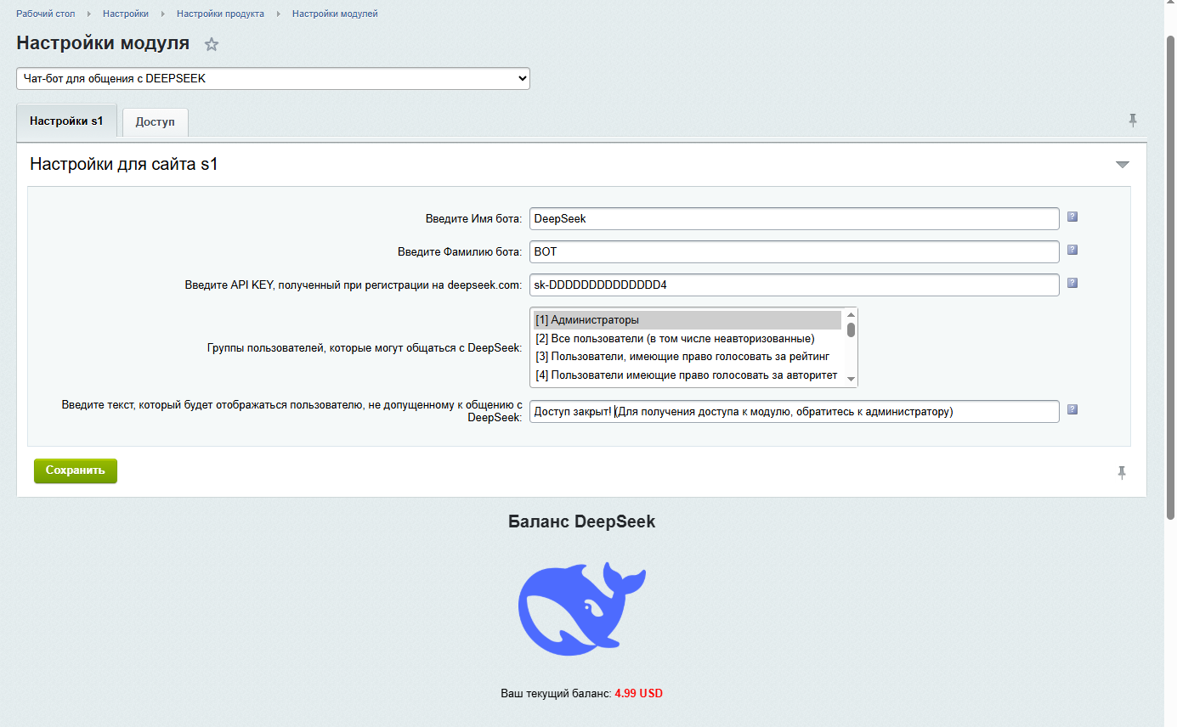Switch to the Доступ tab
Screen dimensions: 1177x727
[x=155, y=122]
